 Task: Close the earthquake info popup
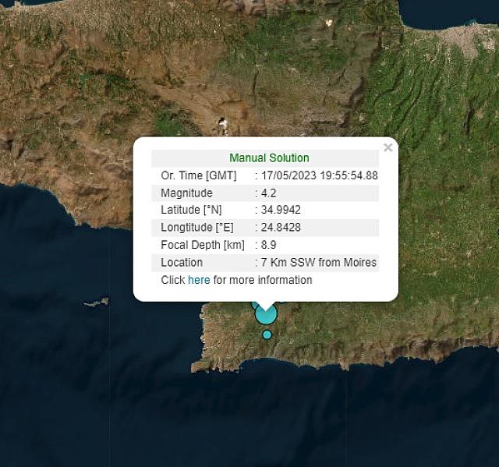(x=388, y=147)
